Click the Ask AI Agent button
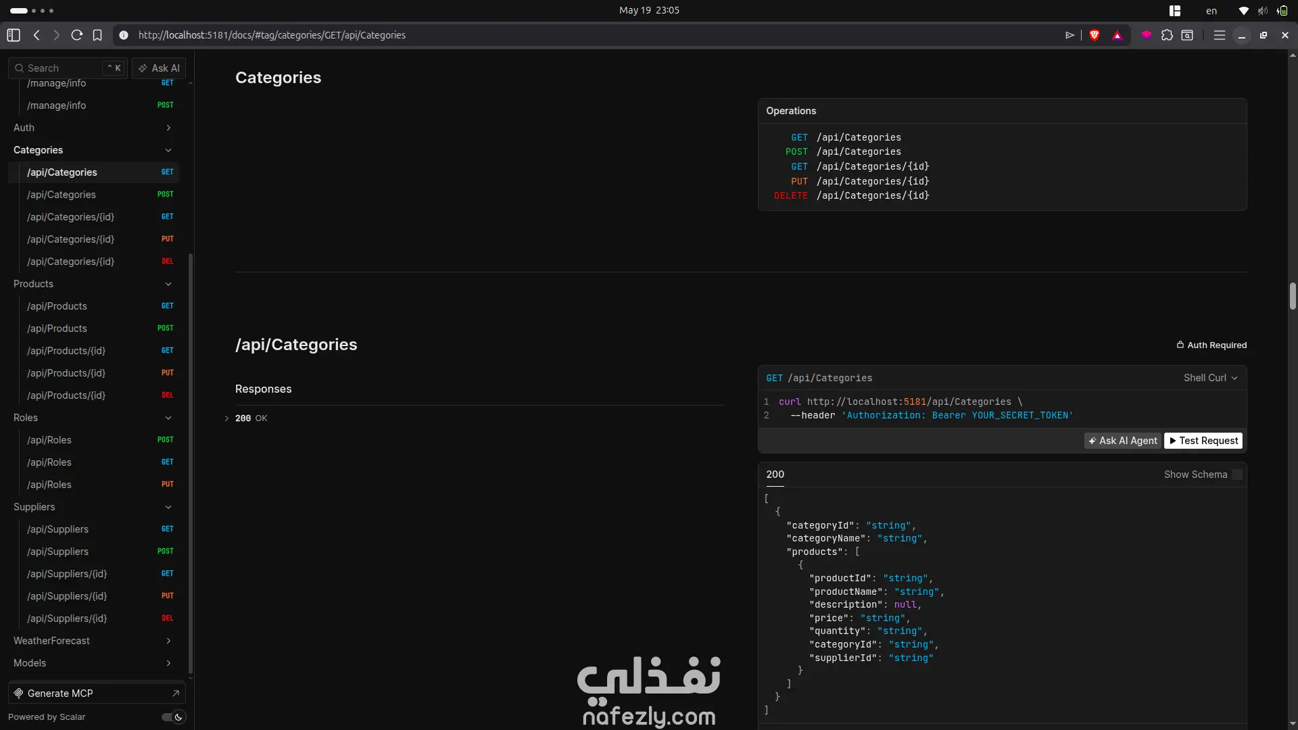This screenshot has width=1298, height=730. coord(1123,441)
